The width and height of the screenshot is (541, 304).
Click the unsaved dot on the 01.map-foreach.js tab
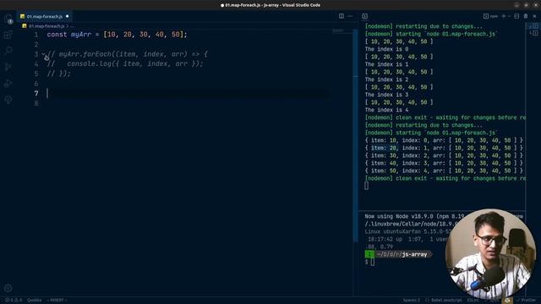point(68,16)
